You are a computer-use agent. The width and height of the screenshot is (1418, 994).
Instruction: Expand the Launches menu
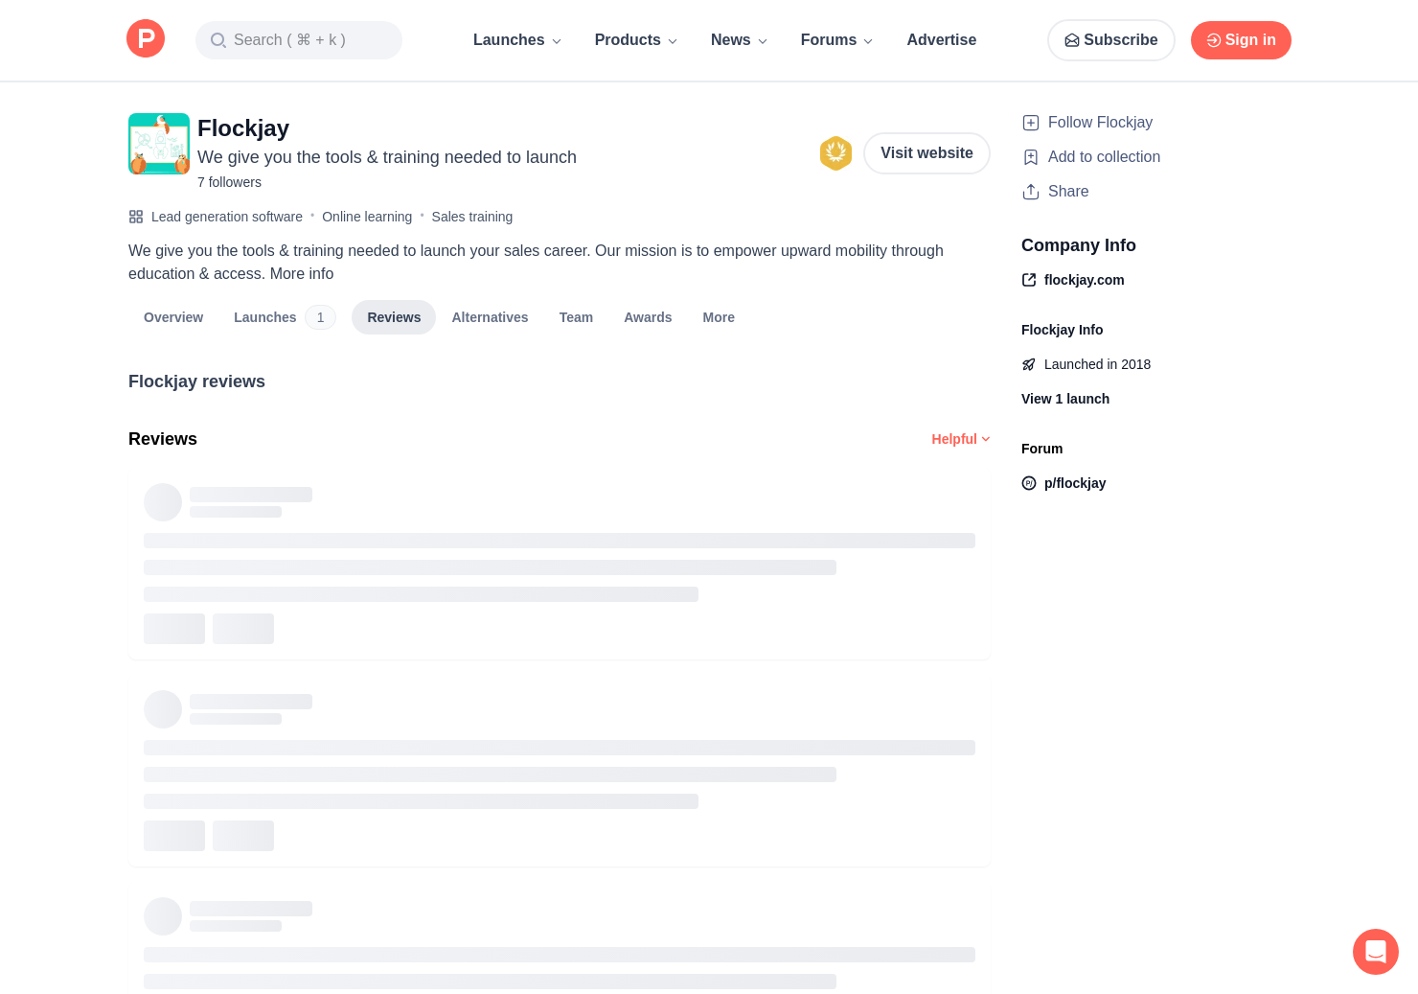517,40
